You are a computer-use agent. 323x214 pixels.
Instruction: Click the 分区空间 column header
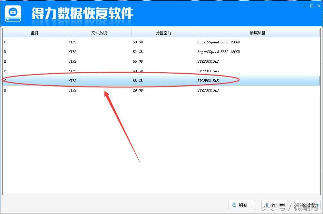click(163, 32)
